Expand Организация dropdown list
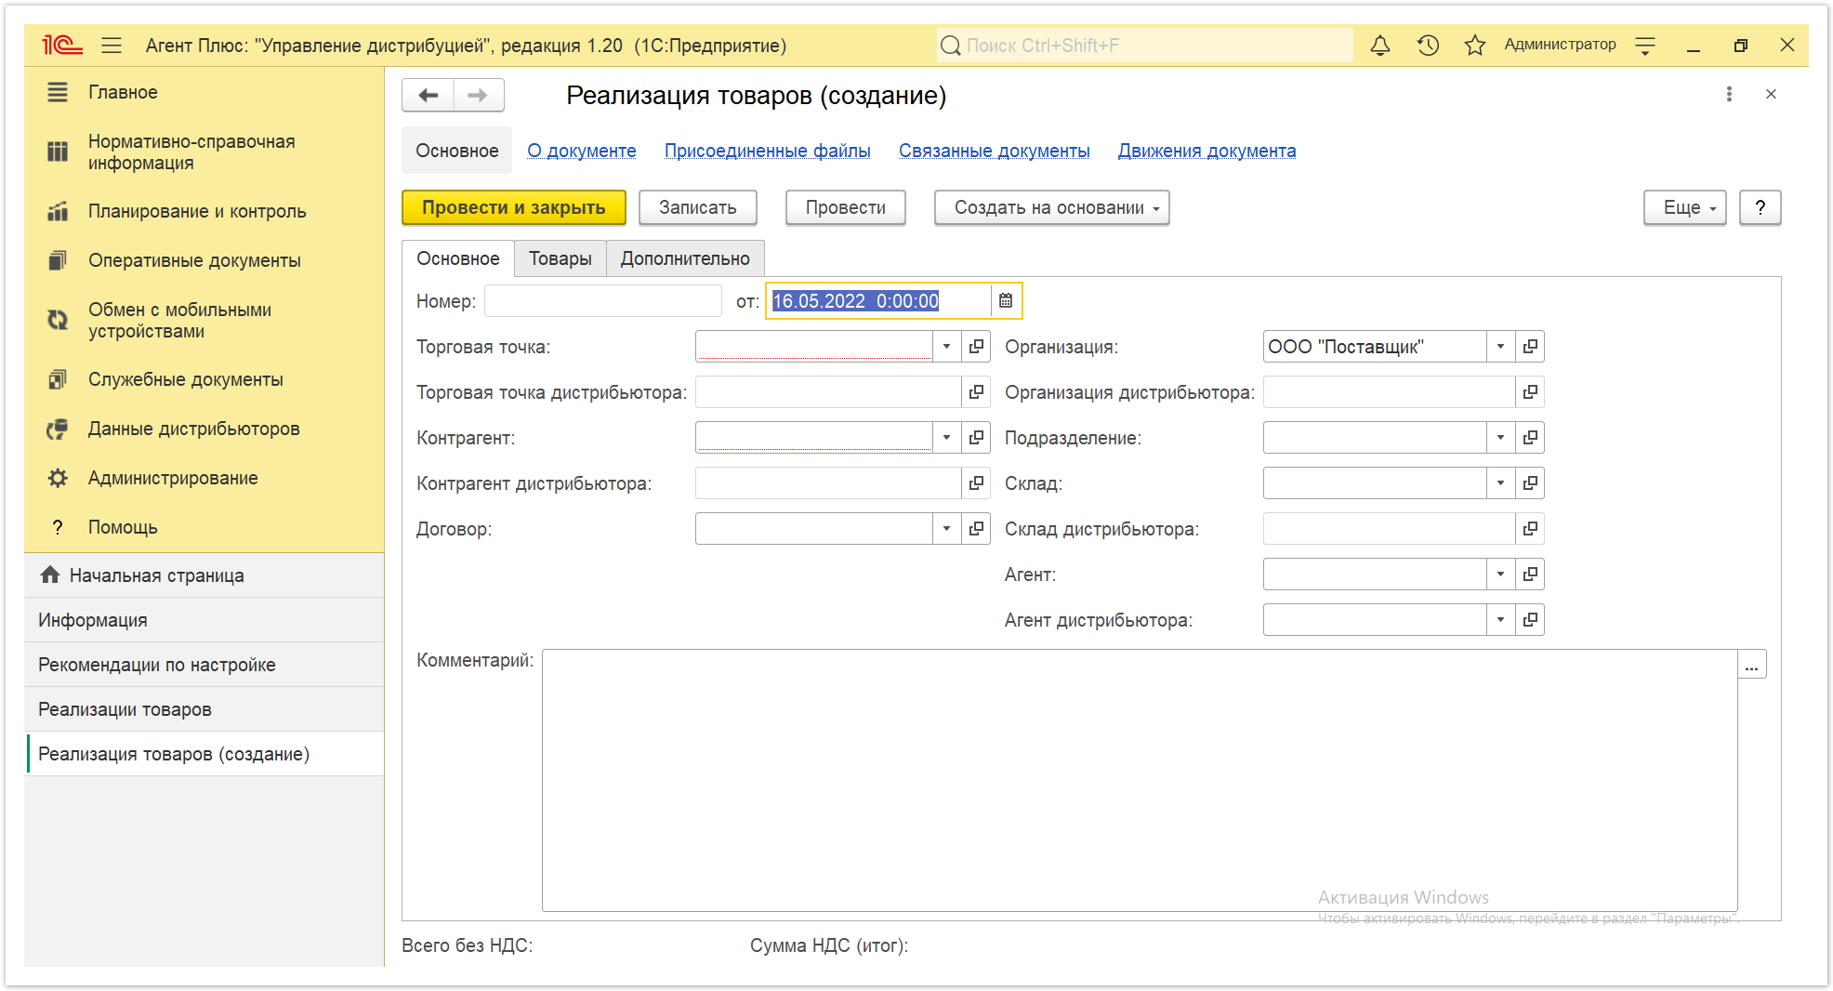The image size is (1833, 991). 1500,347
